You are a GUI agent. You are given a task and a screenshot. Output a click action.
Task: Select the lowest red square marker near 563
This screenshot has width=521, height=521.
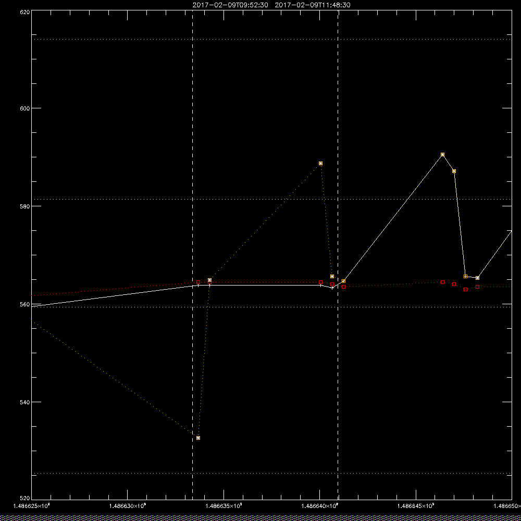(465, 289)
